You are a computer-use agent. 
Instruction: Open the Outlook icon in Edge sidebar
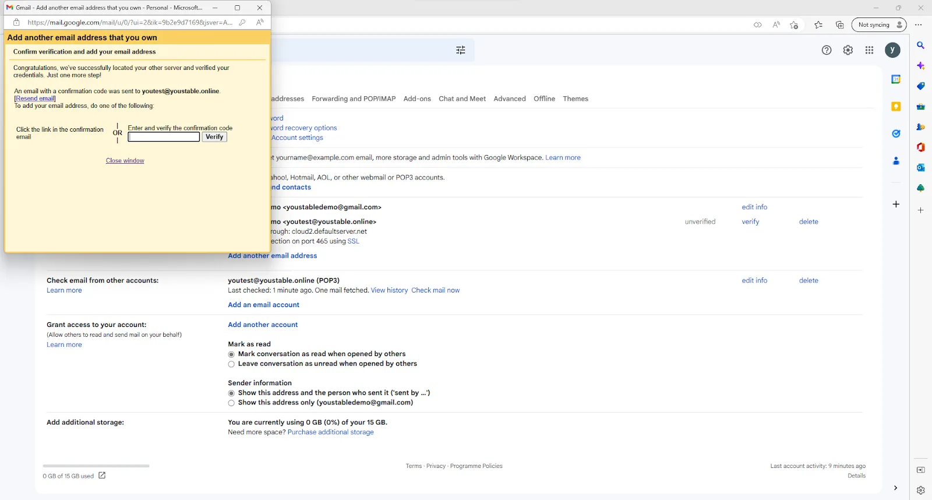[920, 168]
